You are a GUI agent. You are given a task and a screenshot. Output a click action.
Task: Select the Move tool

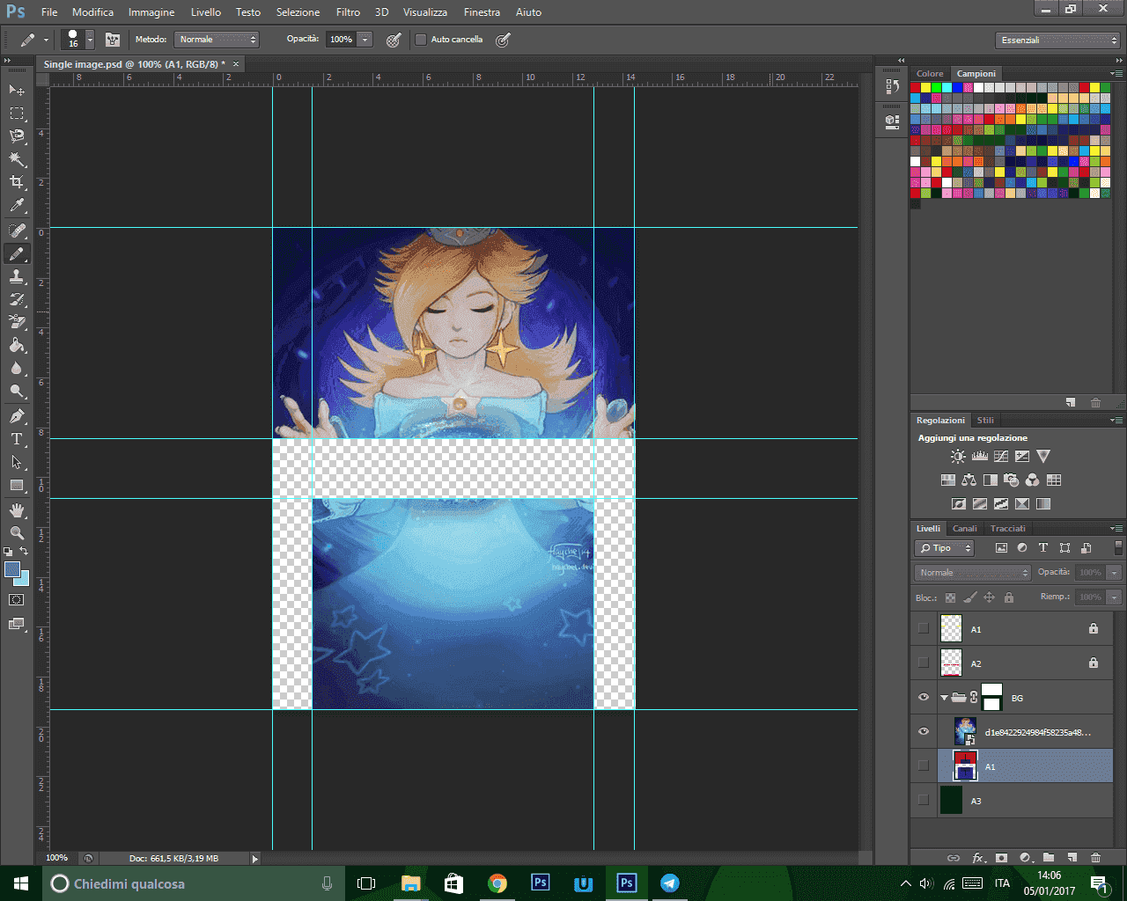pos(17,90)
